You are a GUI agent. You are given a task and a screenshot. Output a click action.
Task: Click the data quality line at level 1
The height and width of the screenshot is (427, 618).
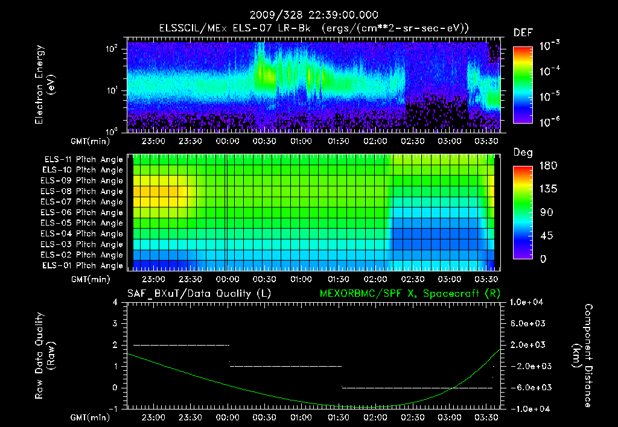285,366
